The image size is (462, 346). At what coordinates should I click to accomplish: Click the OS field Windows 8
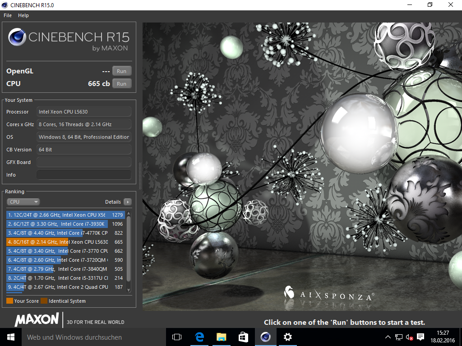point(84,137)
